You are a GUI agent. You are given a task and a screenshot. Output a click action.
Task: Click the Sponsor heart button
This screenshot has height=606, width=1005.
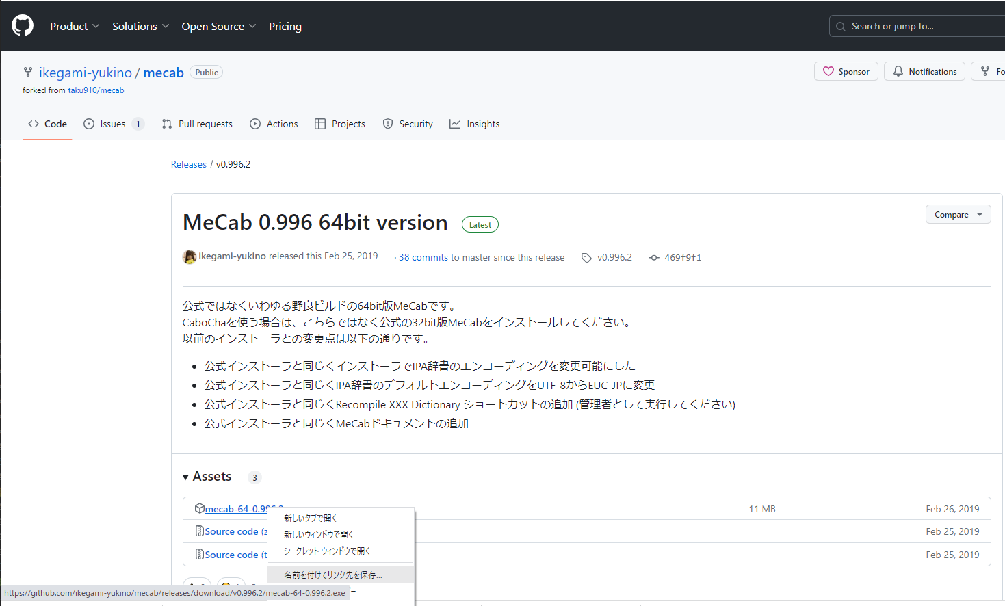[846, 71]
